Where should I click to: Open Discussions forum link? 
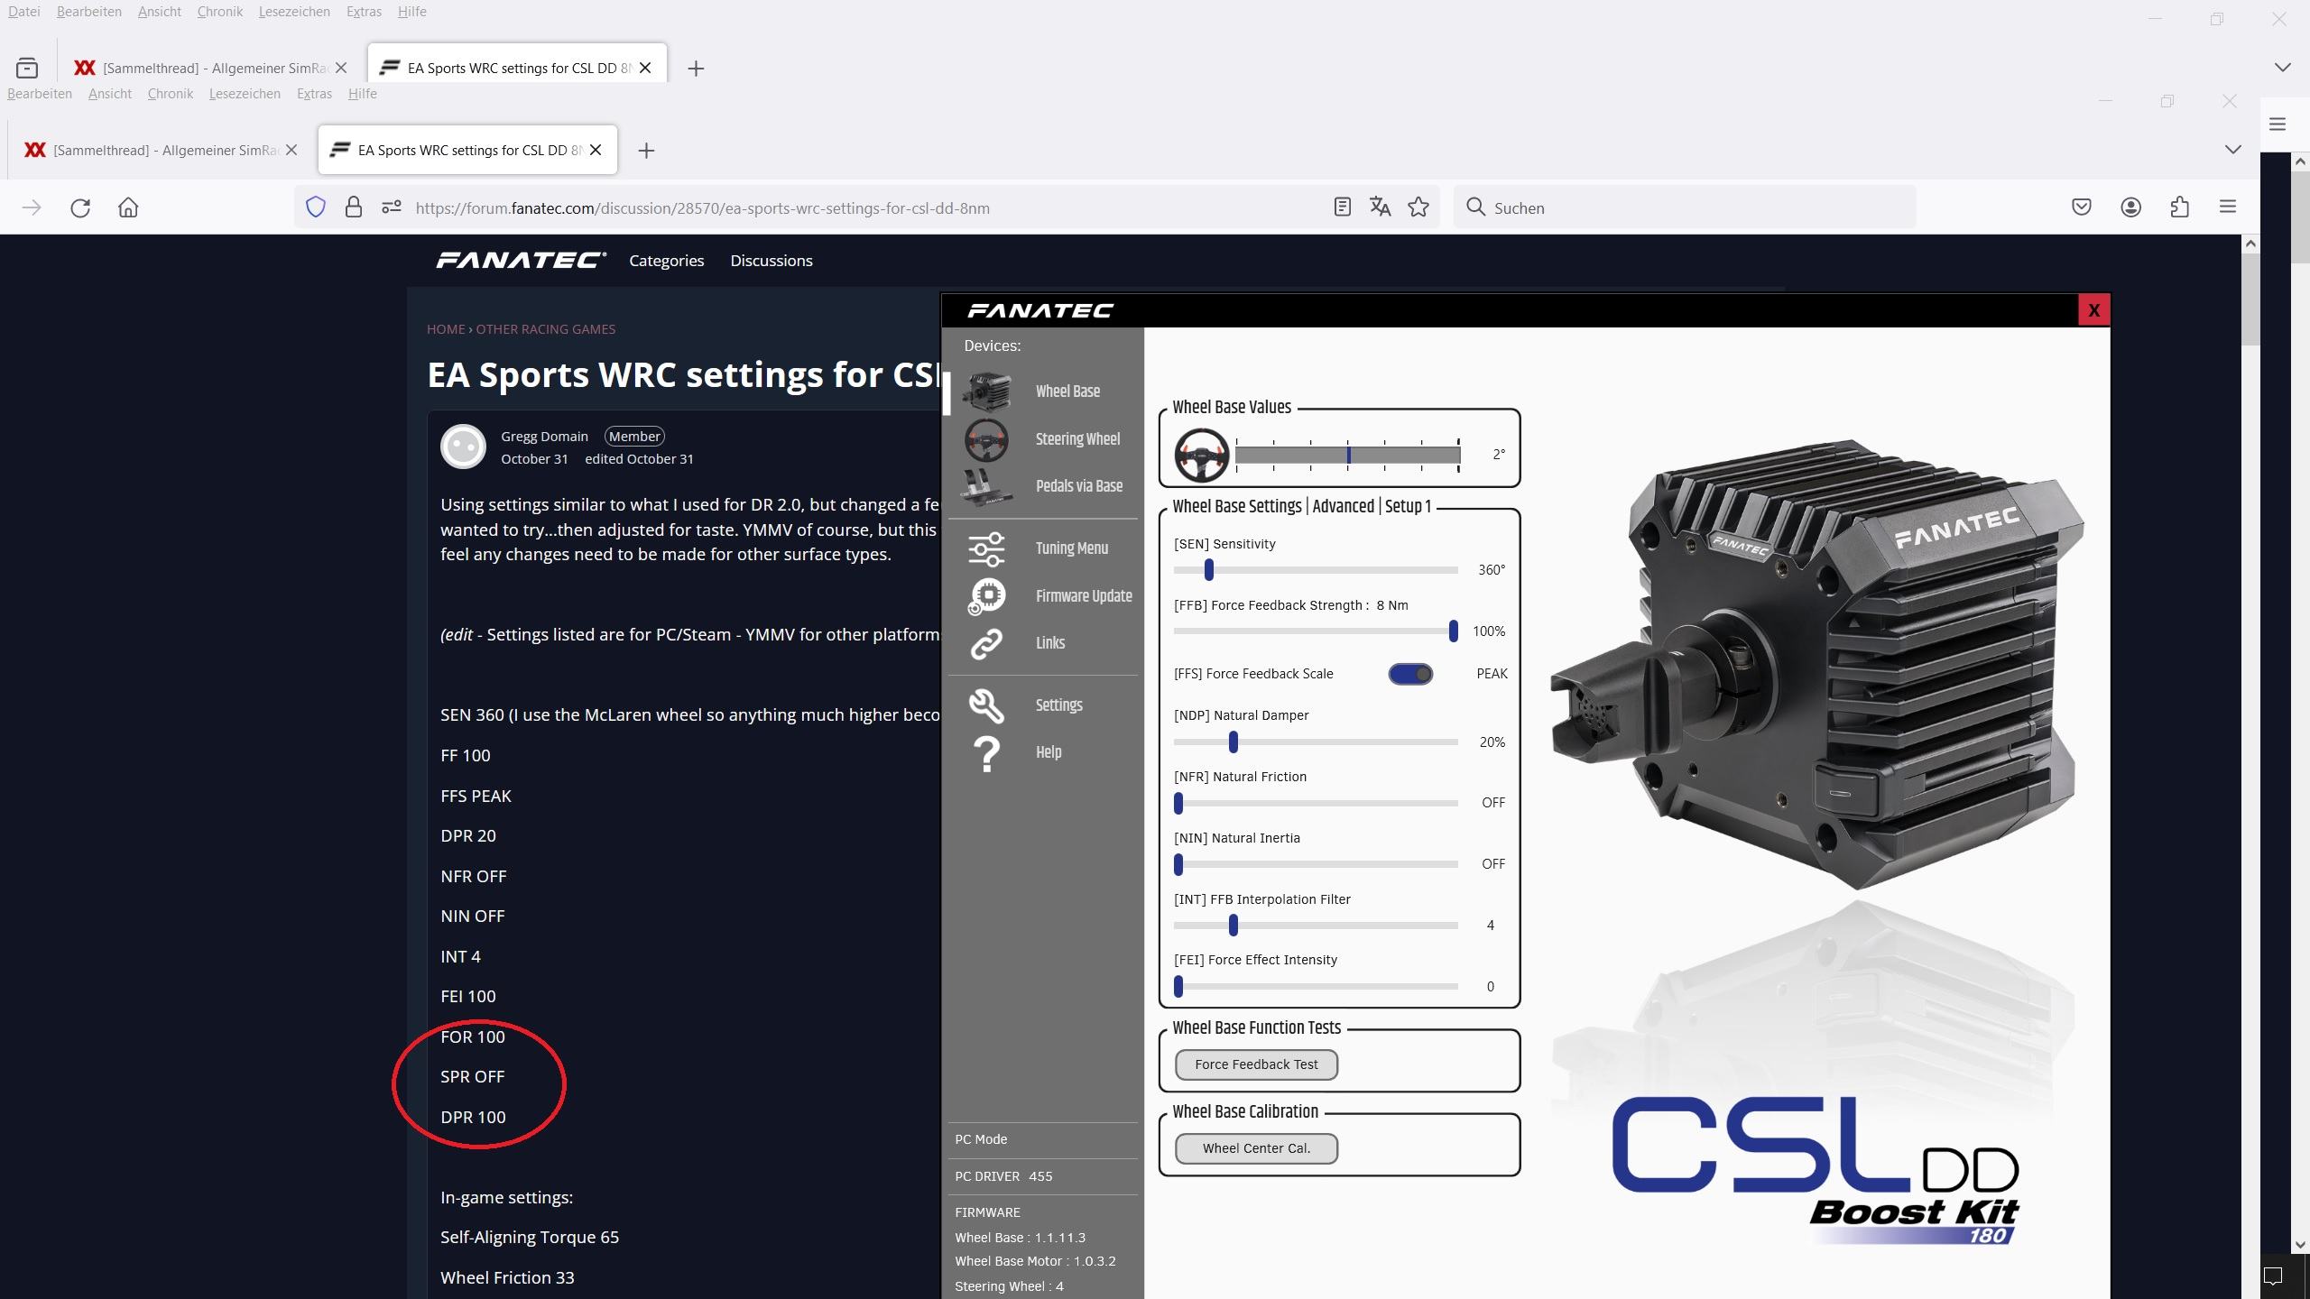[x=772, y=261]
